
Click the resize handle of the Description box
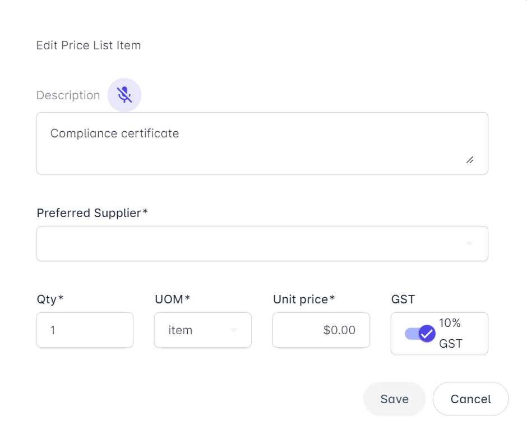470,160
